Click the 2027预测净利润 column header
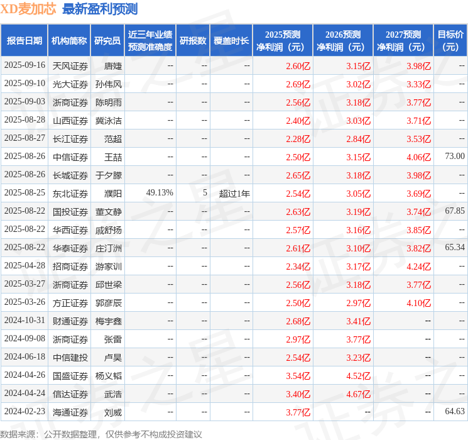Image resolution: width=468 pixels, height=440 pixels. [x=403, y=41]
